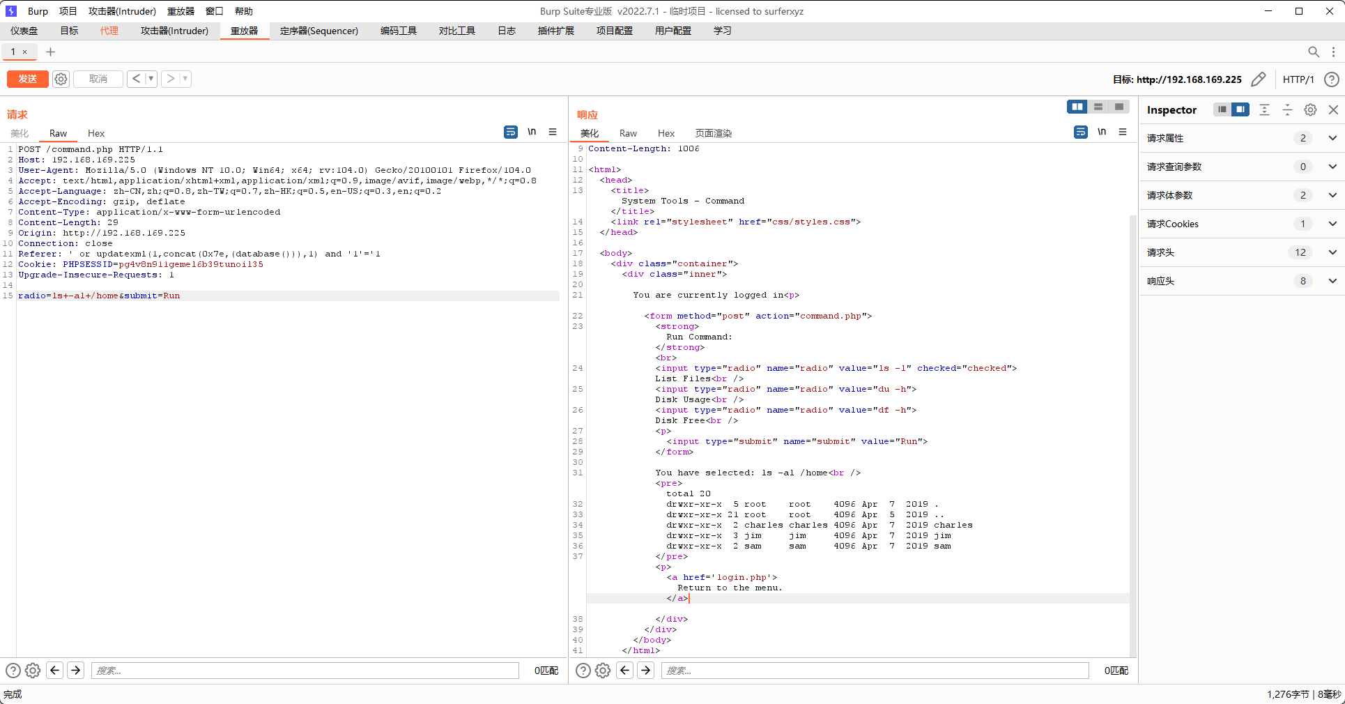The image size is (1345, 704).
Task: Click HTTP/1 protocol selector
Action: pos(1298,79)
